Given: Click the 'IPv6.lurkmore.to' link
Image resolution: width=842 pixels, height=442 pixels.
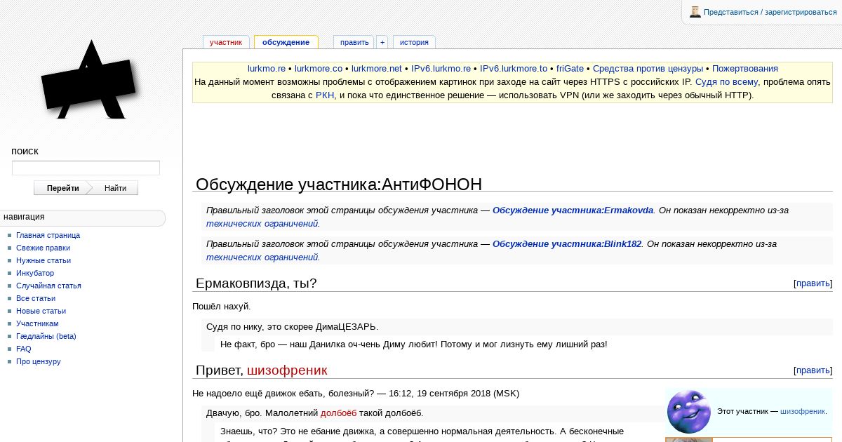Looking at the screenshot, I should pyautogui.click(x=514, y=69).
